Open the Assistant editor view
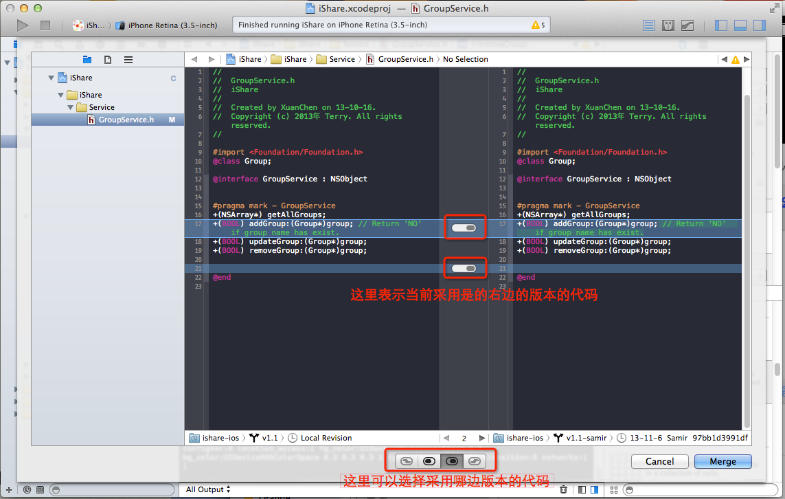This screenshot has width=785, height=499. pos(668,25)
